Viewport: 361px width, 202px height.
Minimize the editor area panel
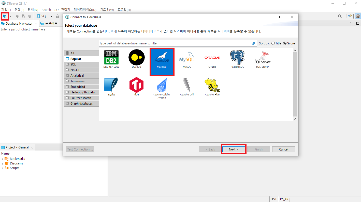pos(352,23)
